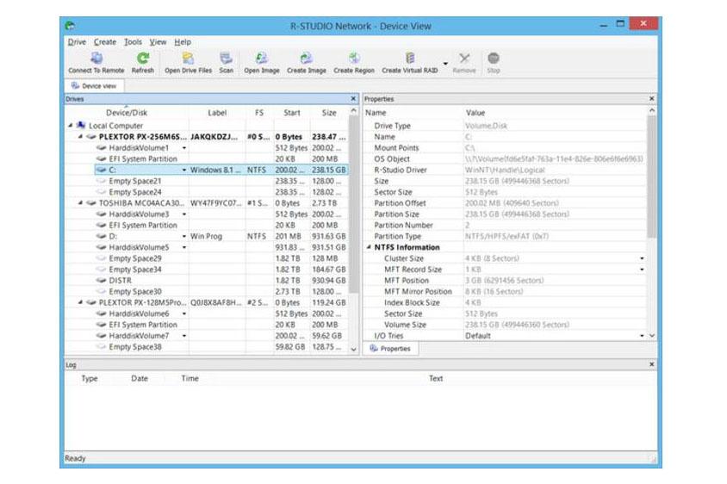The width and height of the screenshot is (727, 484).
Task: Switch to the Device view tab
Action: point(96,85)
